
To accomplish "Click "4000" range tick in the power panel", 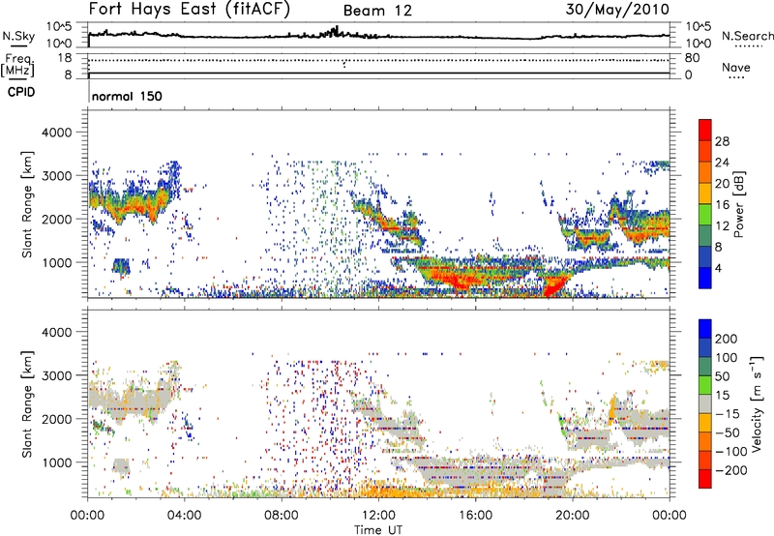I will [56, 133].
